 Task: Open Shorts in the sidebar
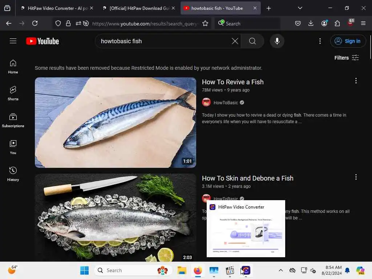[13, 93]
